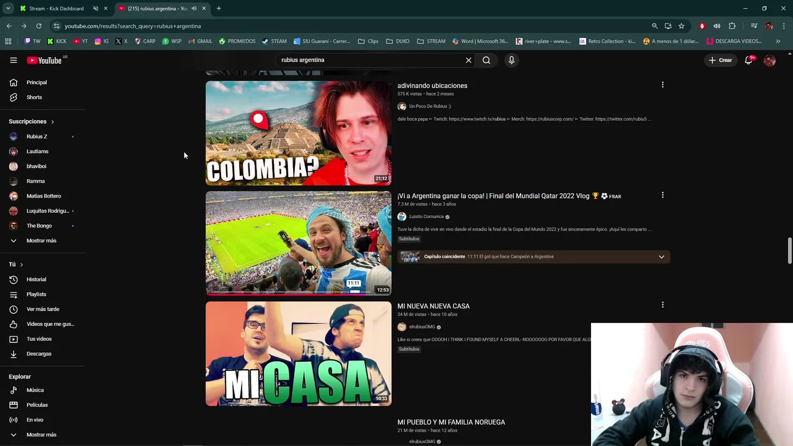
Task: Open elrubiusOMG channel under MI NUEVA NUEVA CASA
Action: (x=422, y=327)
